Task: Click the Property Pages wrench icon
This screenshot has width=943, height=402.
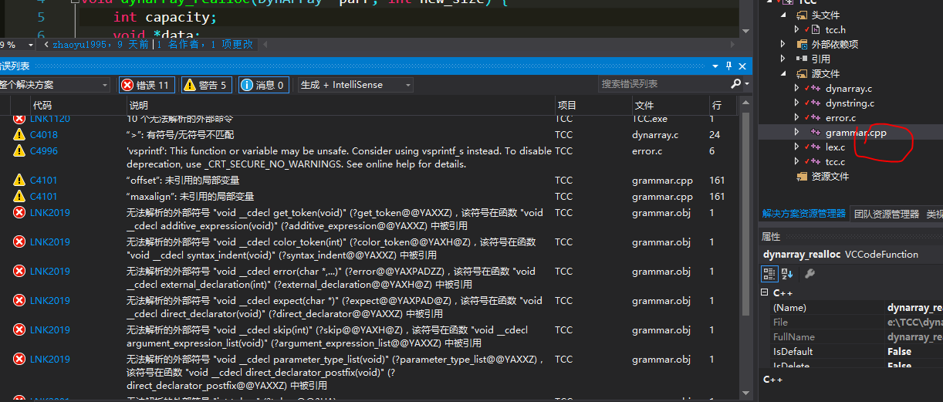Action: point(809,273)
